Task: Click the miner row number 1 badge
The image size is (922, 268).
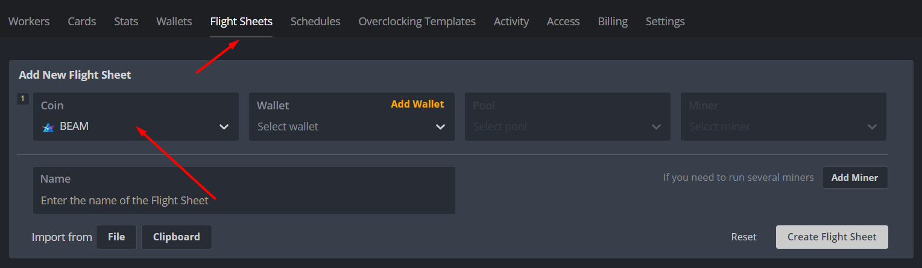Action: [23, 99]
